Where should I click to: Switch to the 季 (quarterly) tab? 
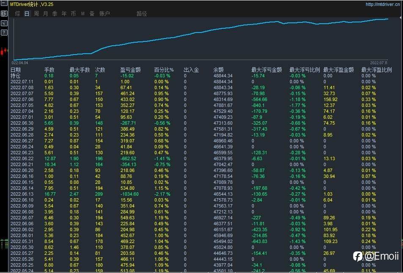click(55, 14)
